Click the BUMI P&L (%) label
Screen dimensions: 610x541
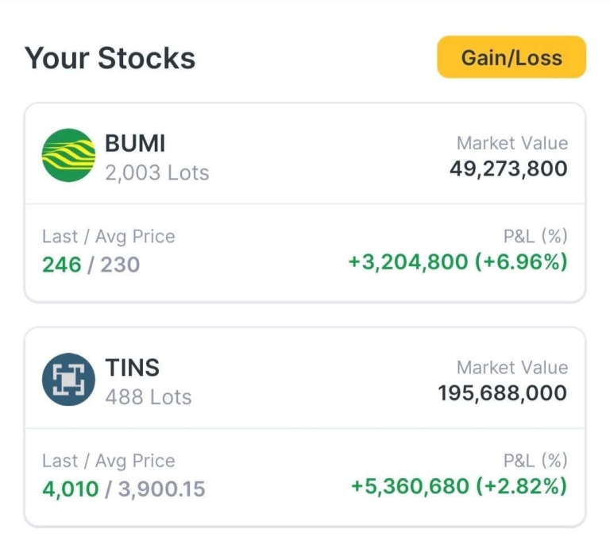pyautogui.click(x=535, y=236)
